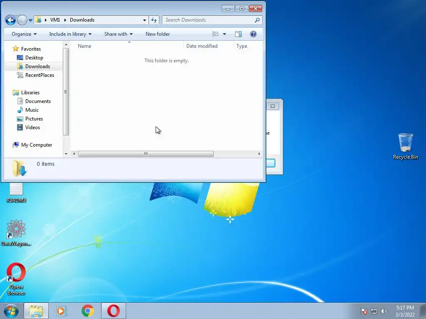The width and height of the screenshot is (426, 319).
Task: Focus the Search Downloads field
Action: (212, 20)
